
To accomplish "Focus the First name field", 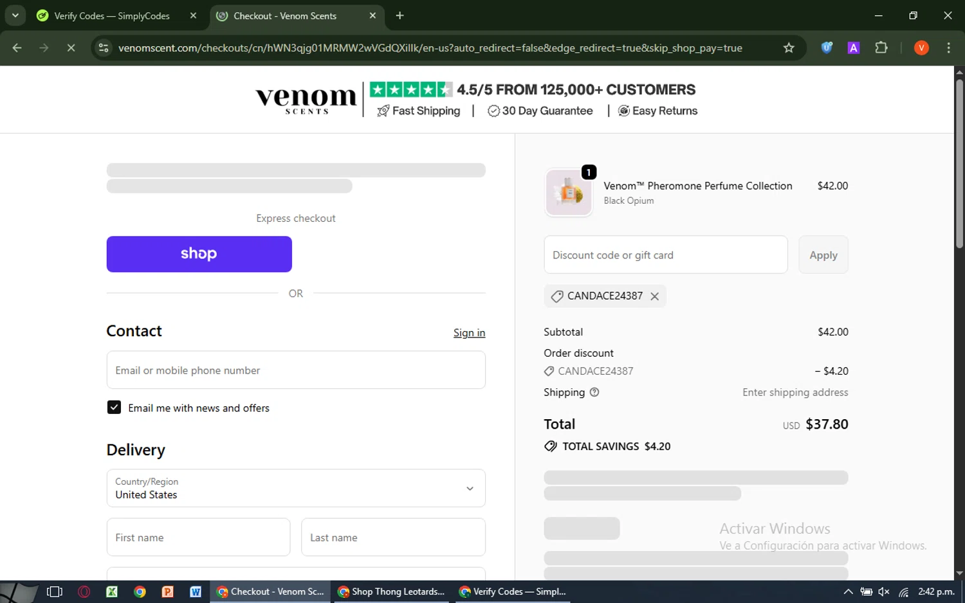I will [198, 537].
